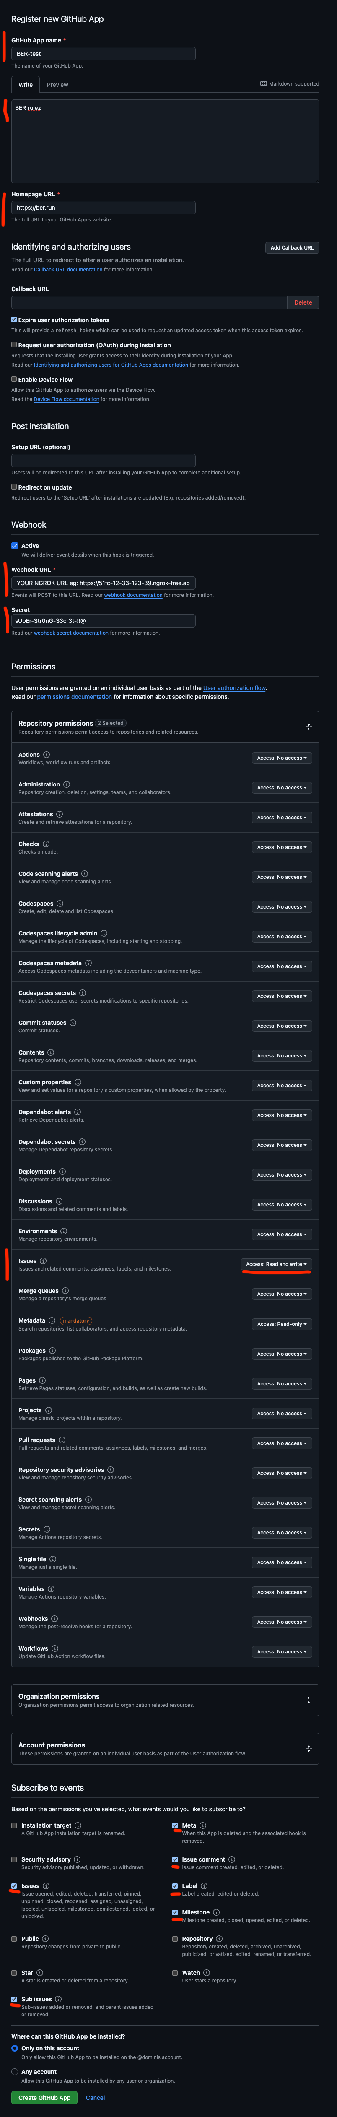The height and width of the screenshot is (2117, 337).
Task: Toggle Expire user authorization tokens checkbox
Action: [x=14, y=320]
